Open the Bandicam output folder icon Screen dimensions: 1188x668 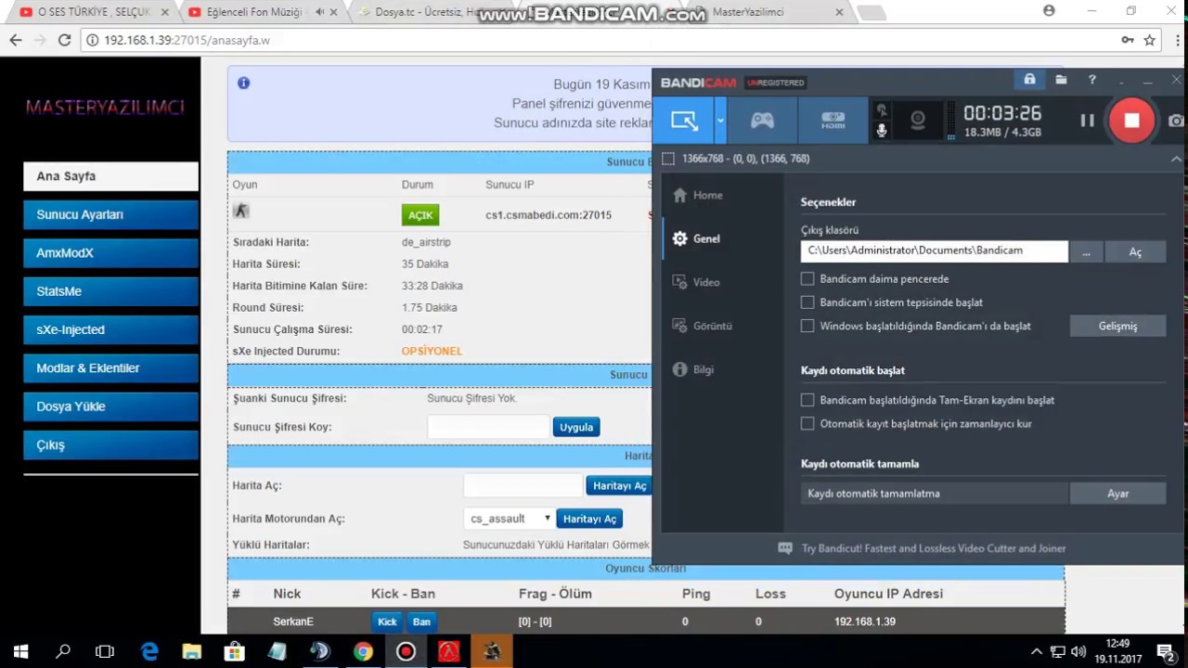[1061, 81]
